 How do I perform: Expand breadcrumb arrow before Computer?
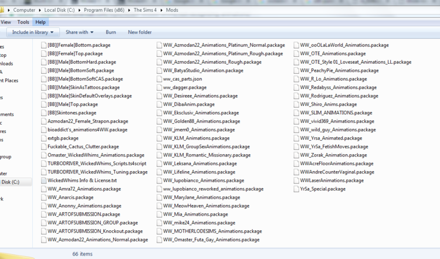coord(9,10)
